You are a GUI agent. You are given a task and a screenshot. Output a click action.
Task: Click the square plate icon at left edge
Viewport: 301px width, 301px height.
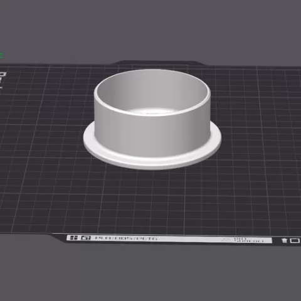pos(3,74)
